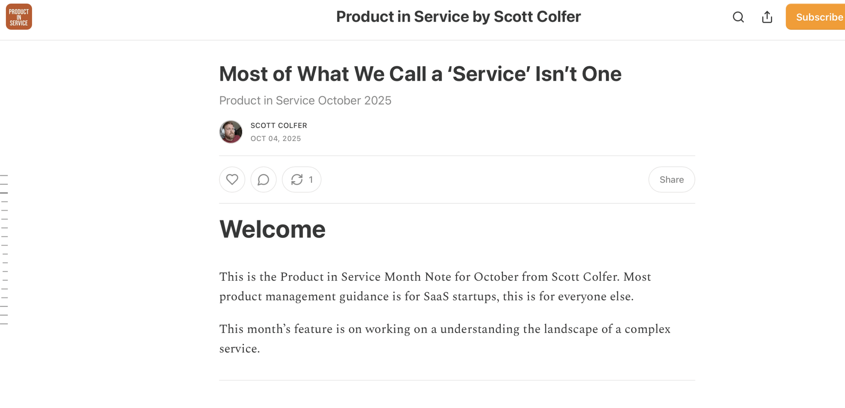Screen dimensions: 845x408
Task: Like the post with the heart icon
Action: point(232,180)
